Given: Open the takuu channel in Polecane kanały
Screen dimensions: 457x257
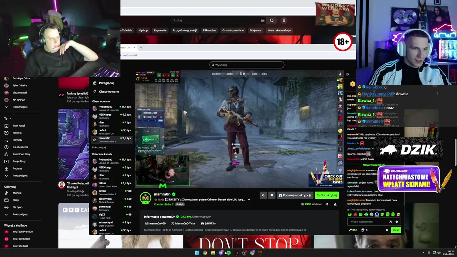Looking at the screenshot, I should point(112,185).
